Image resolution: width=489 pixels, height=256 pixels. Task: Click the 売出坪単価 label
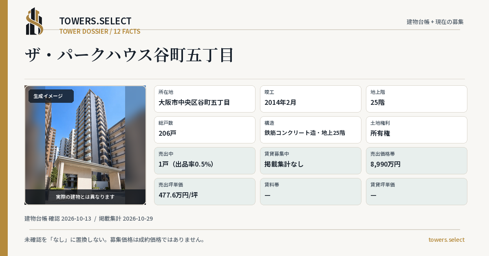(x=171, y=185)
